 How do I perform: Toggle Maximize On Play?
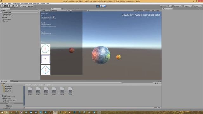tap(138, 10)
